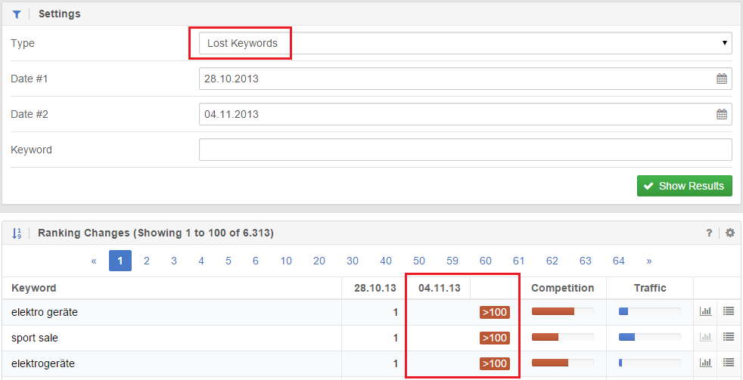Jump to pagination page 61
743x380 pixels.
pyautogui.click(x=519, y=261)
